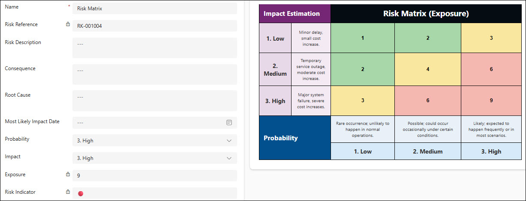Click the red matrix cell with value 9
The image size is (526, 201).
pyautogui.click(x=491, y=100)
